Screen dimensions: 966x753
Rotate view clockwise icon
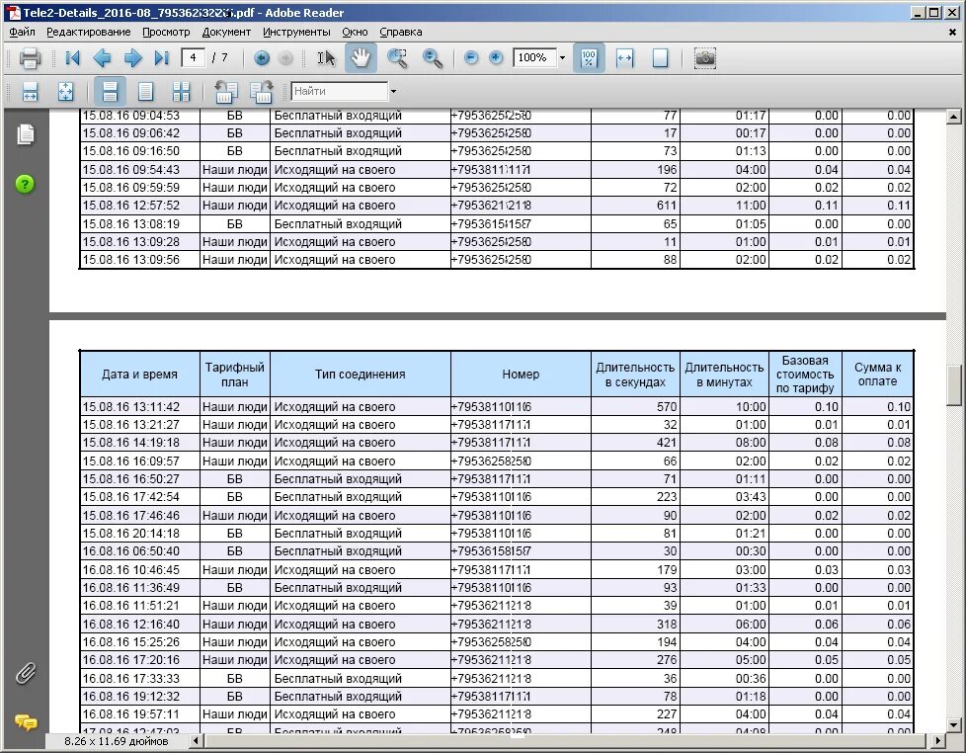point(261,92)
